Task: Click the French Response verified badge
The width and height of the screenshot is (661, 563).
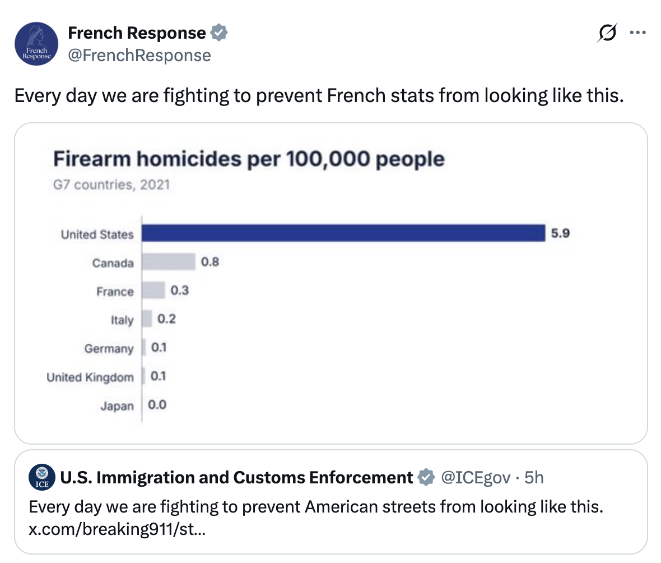Action: (219, 33)
